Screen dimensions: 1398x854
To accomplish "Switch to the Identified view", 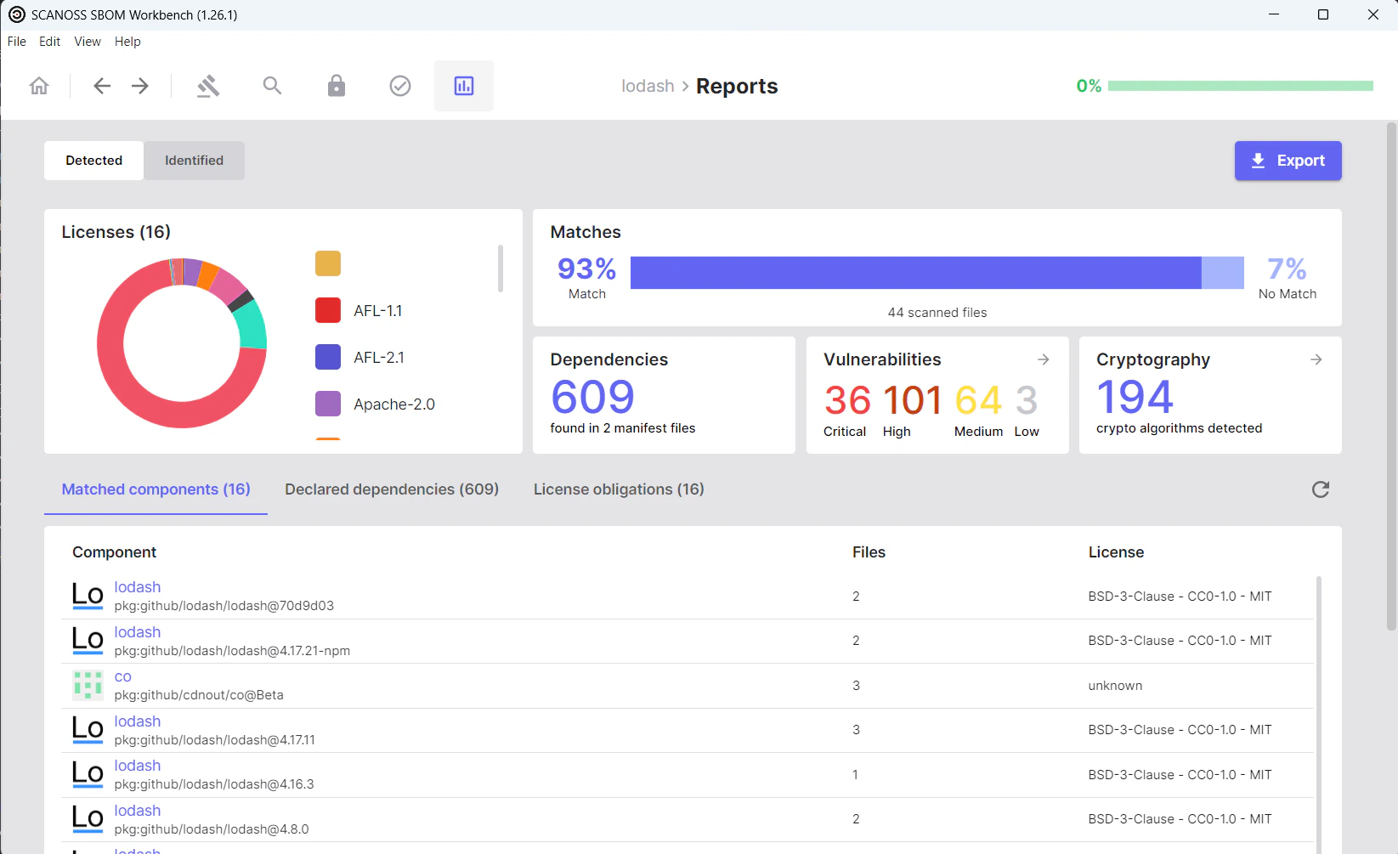I will click(194, 160).
